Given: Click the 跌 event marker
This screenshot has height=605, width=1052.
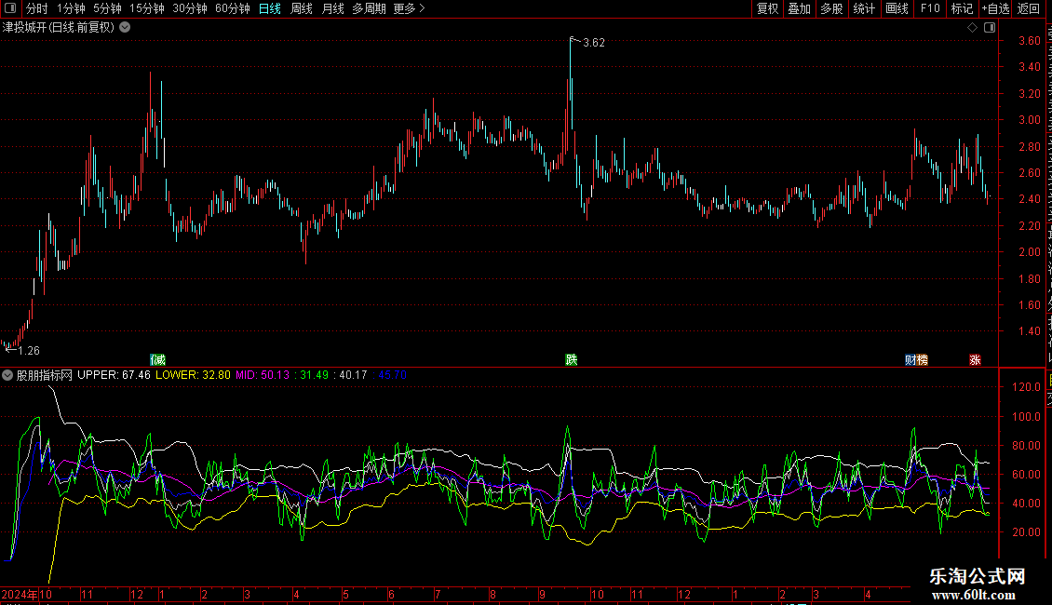Looking at the screenshot, I should (571, 359).
